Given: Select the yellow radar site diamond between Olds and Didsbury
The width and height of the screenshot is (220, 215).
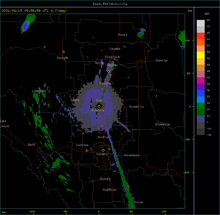Looking at the screenshot, I should tap(99, 106).
